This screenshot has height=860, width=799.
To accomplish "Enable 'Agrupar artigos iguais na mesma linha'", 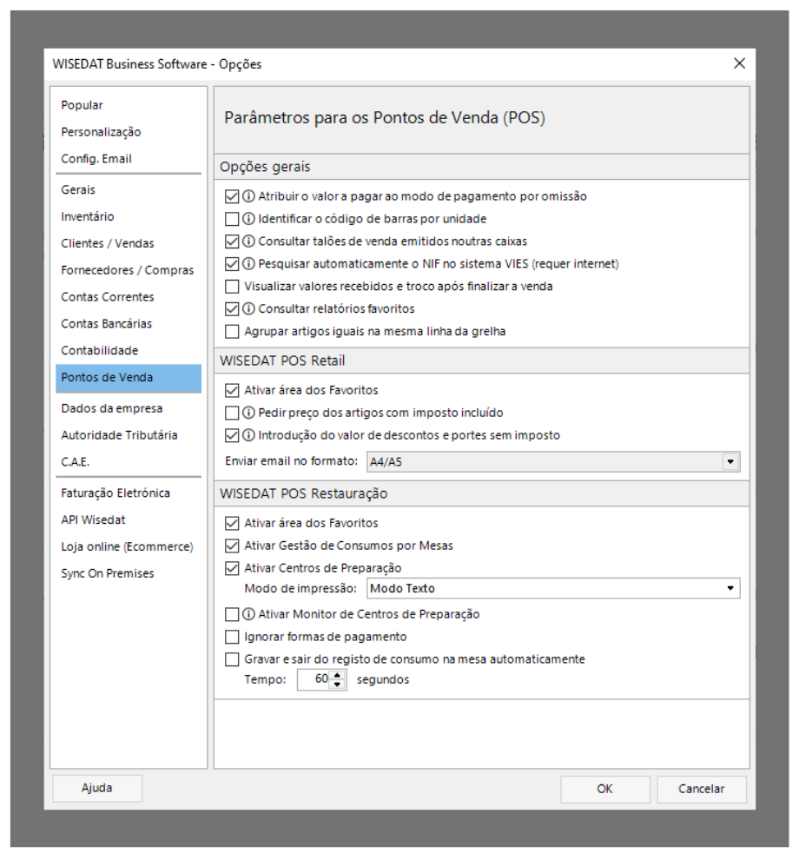I will pyautogui.click(x=232, y=331).
